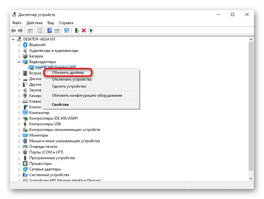The height and width of the screenshot is (199, 264).
Task: Expand the Порты (COM и LPT) arrow
Action: (19, 152)
